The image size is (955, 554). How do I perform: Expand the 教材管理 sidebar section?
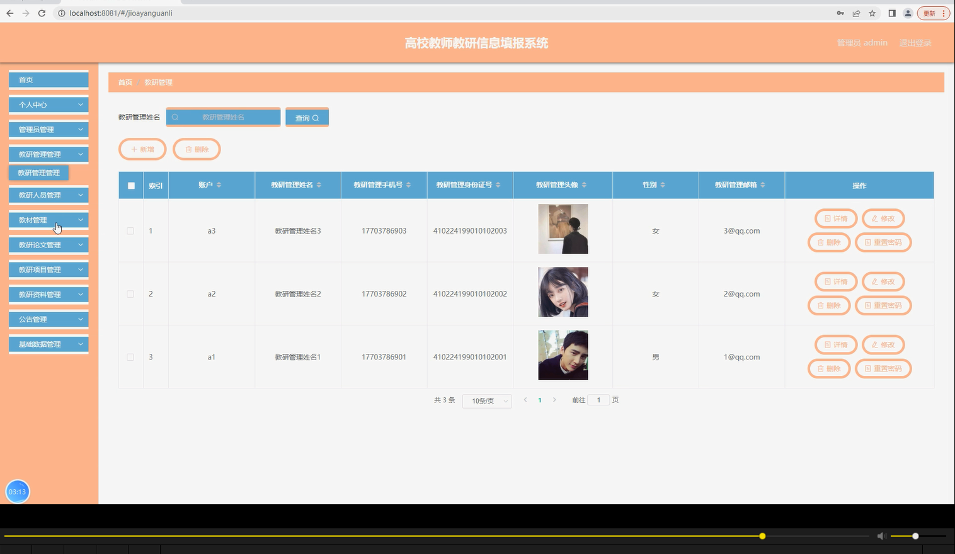tap(48, 220)
